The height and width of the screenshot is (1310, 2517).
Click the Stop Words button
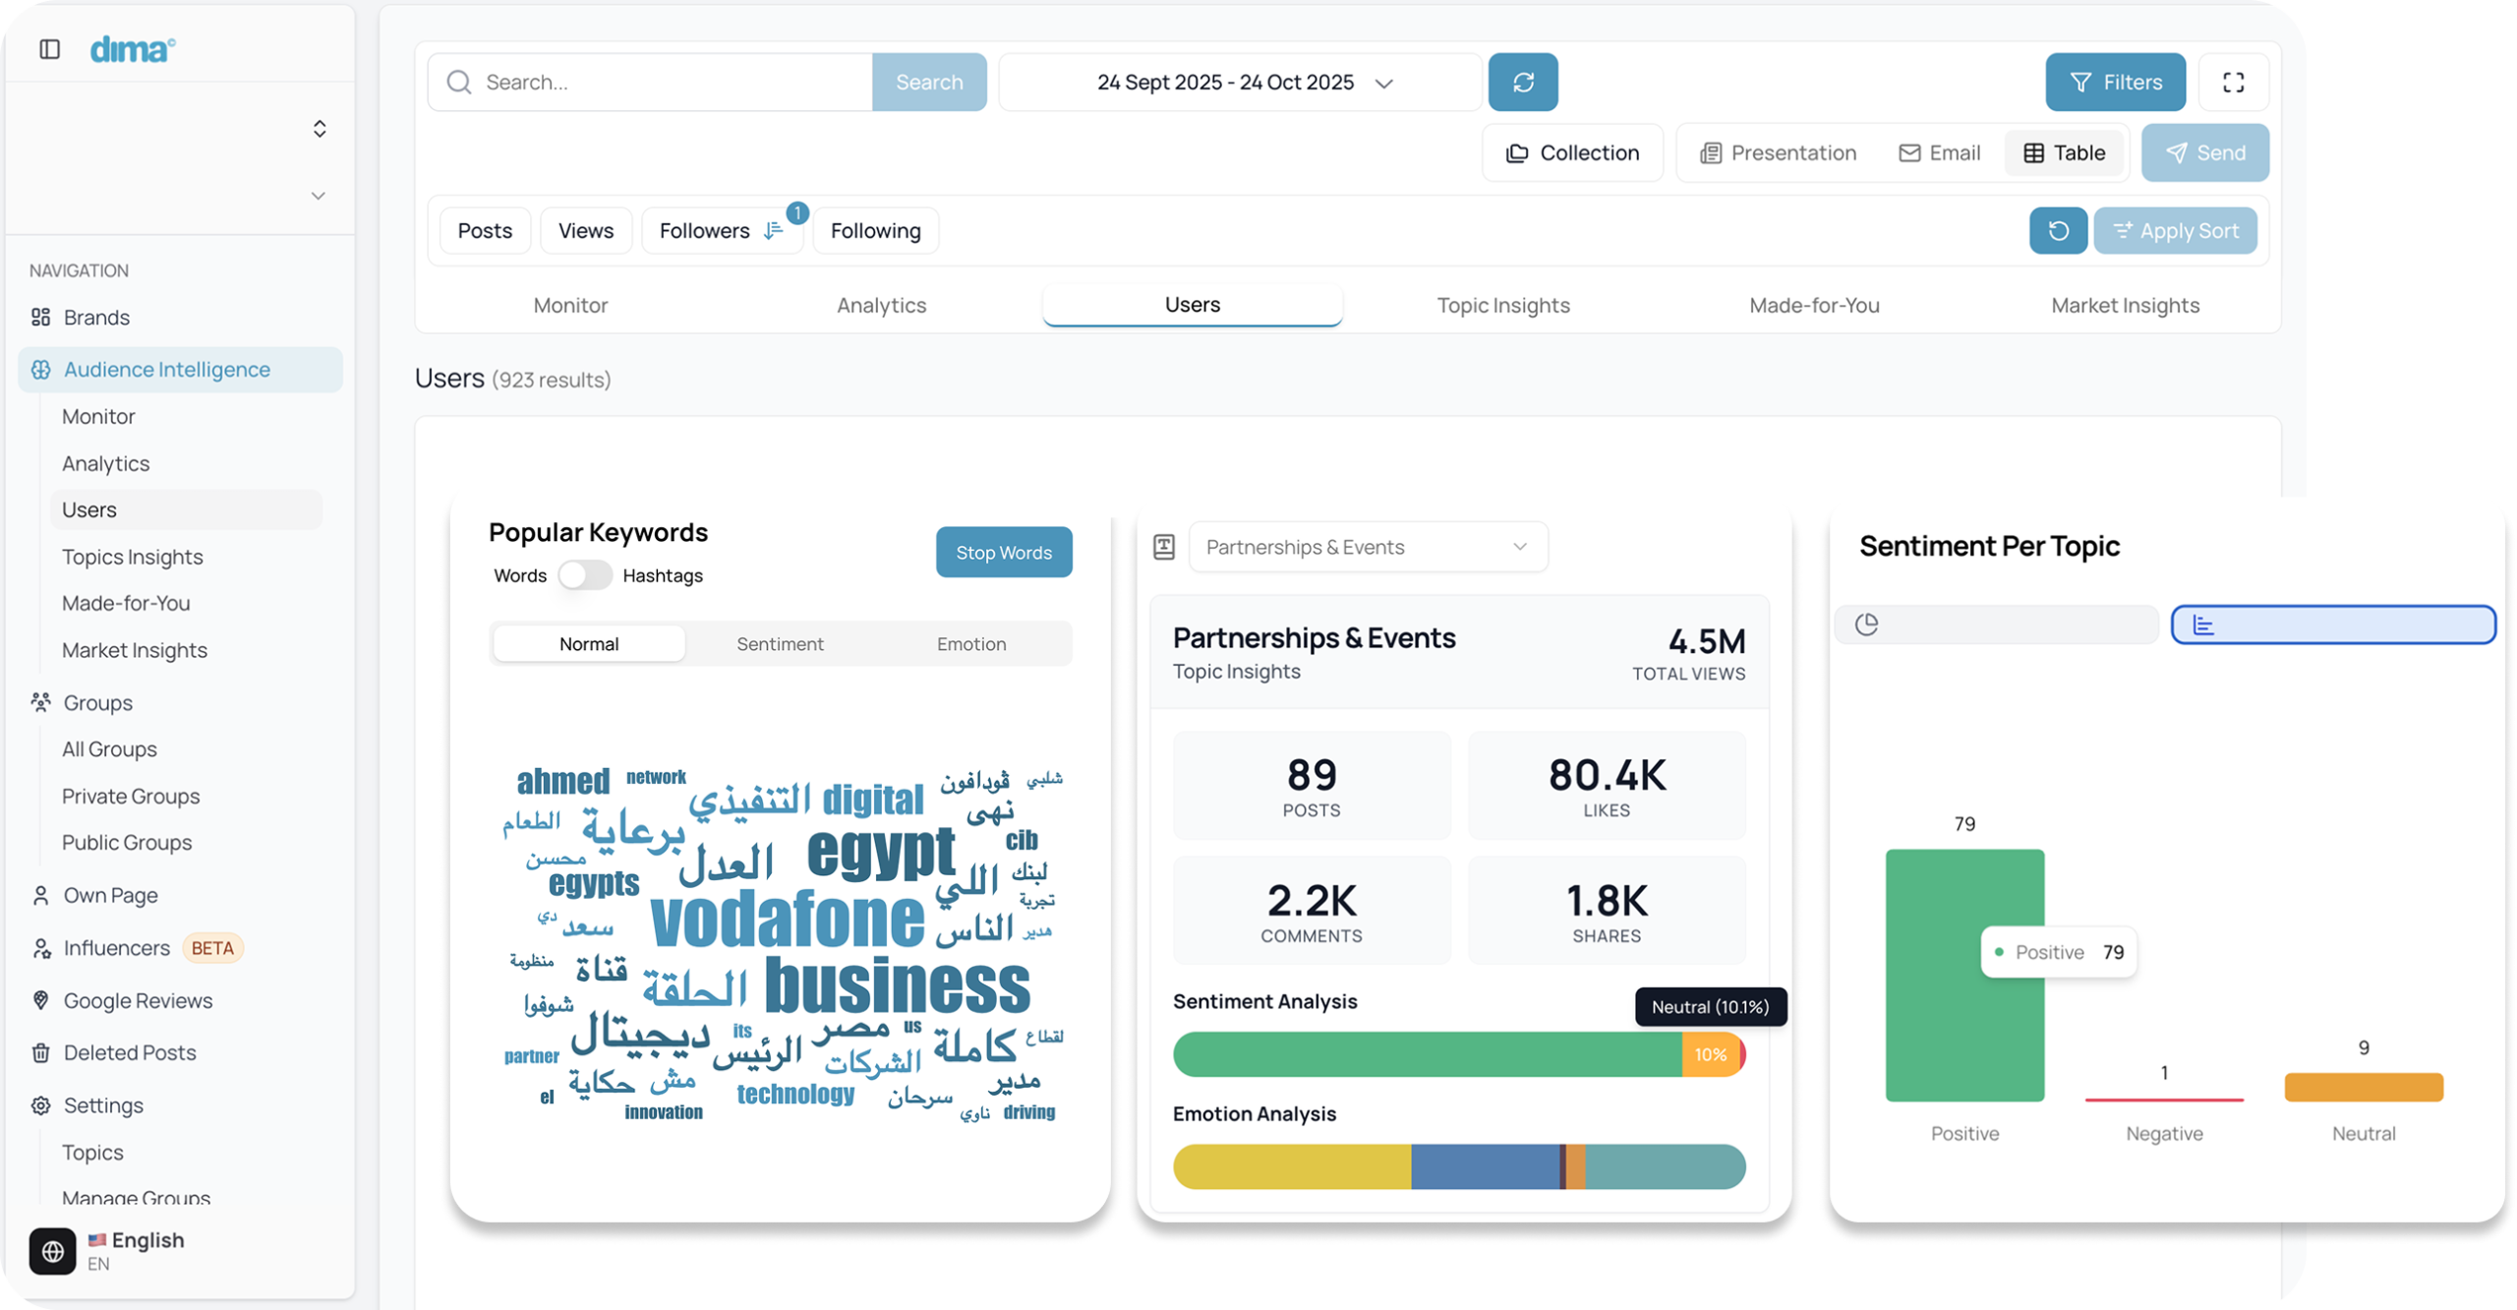(1003, 553)
